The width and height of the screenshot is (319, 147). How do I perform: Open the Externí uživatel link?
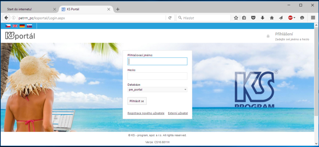click(x=178, y=113)
